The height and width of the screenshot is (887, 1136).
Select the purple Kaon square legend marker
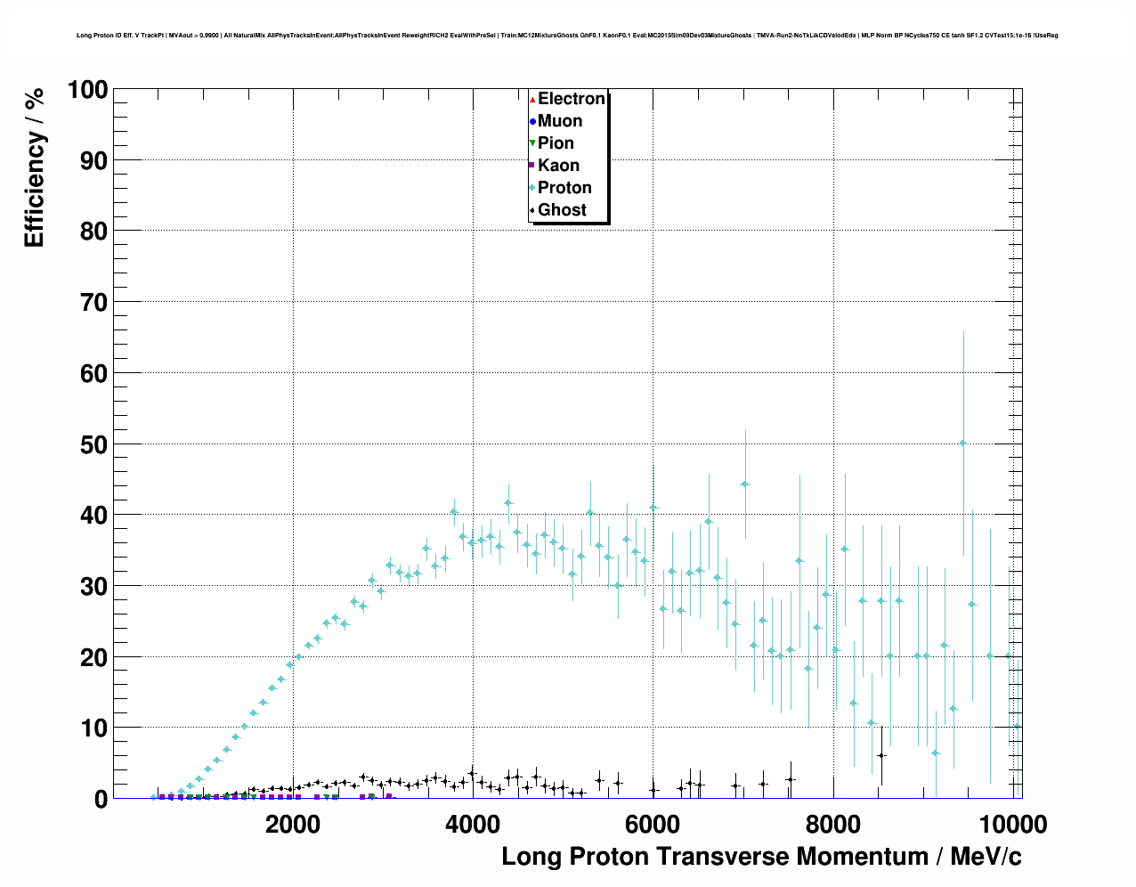[532, 166]
